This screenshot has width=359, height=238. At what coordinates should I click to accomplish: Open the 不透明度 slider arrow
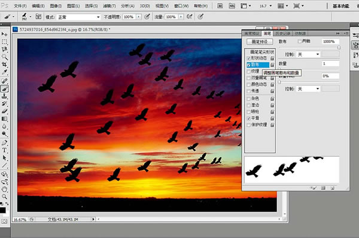click(x=139, y=17)
